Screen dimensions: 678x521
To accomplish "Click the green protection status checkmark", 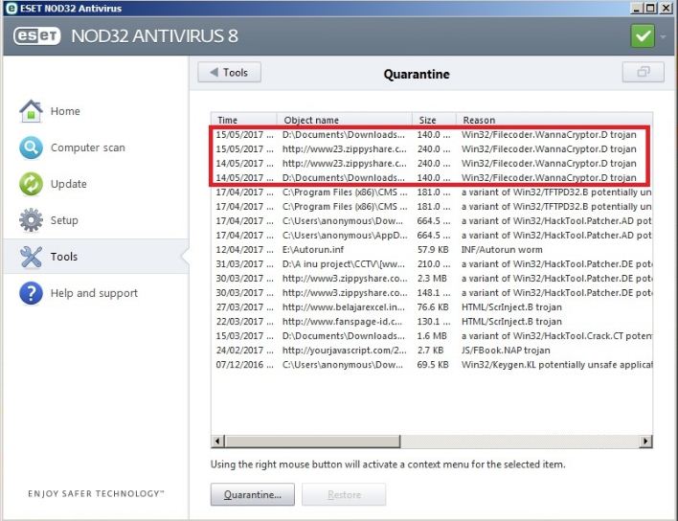I will (x=643, y=36).
